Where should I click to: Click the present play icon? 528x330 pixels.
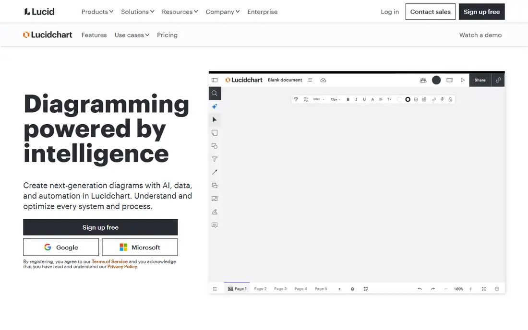pyautogui.click(x=463, y=80)
